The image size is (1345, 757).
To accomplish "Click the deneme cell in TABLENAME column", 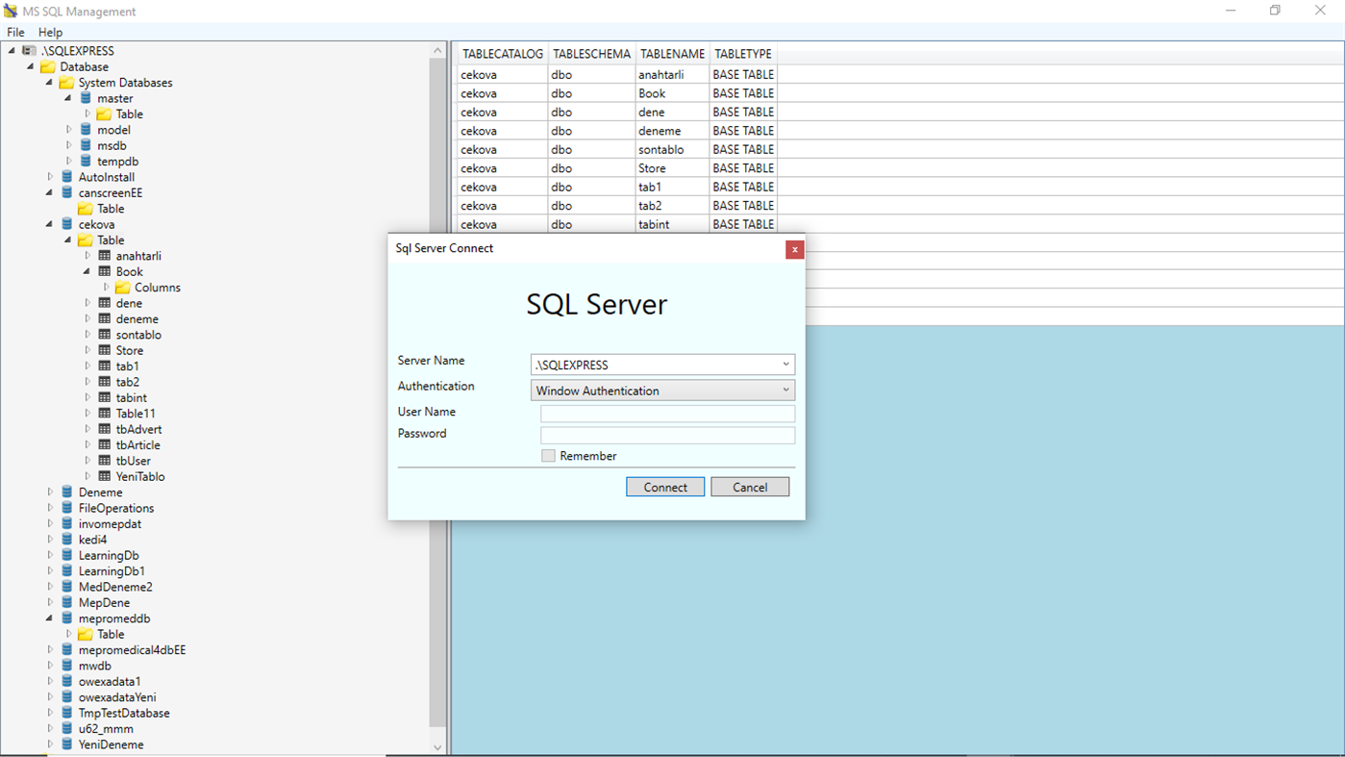I will (671, 131).
